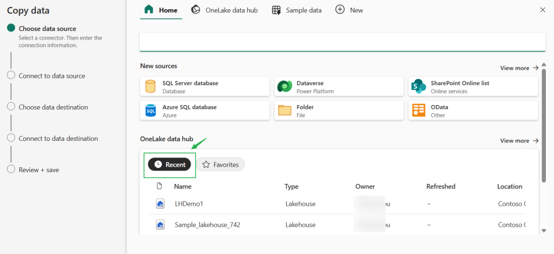Choose the Dataverse connector
The height and width of the screenshot is (254, 554).
339,86
